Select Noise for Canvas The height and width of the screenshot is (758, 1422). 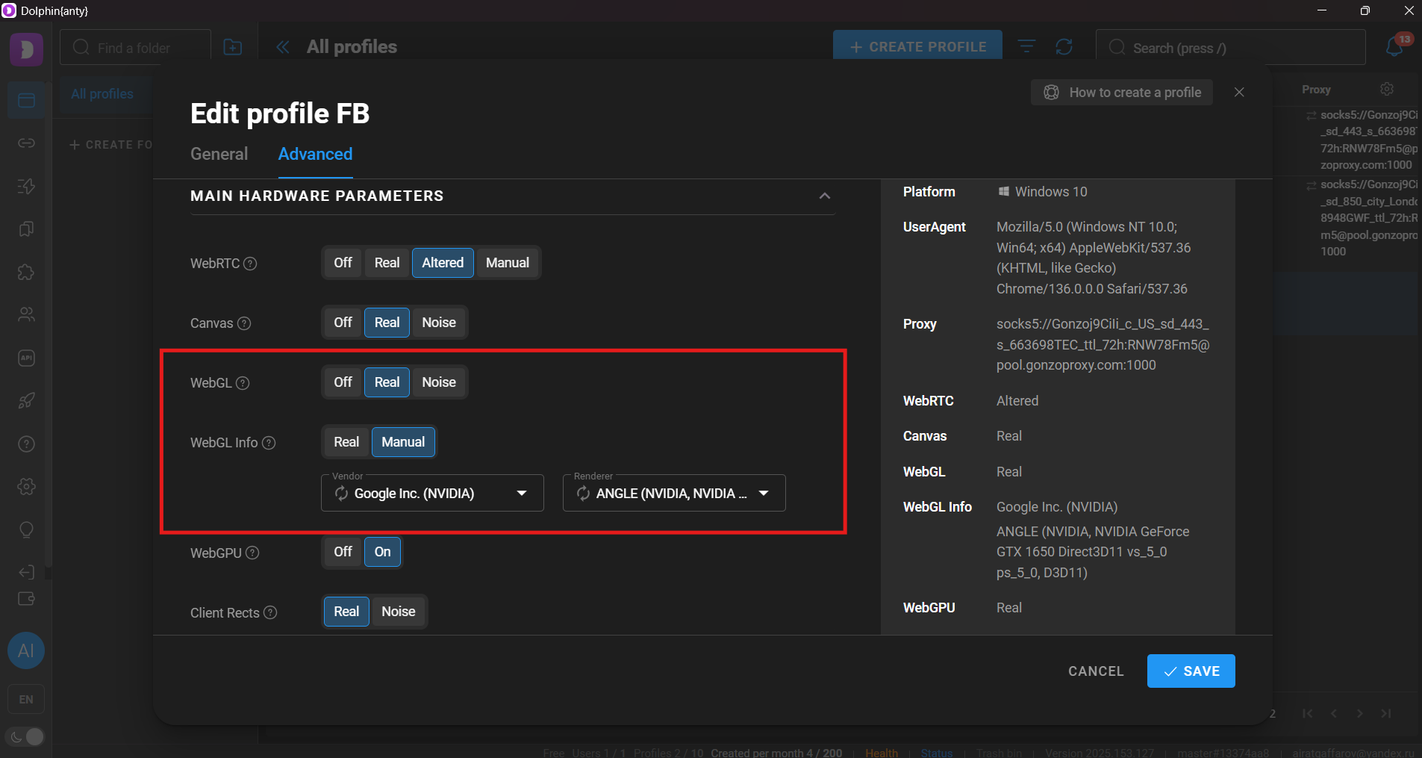(x=438, y=323)
